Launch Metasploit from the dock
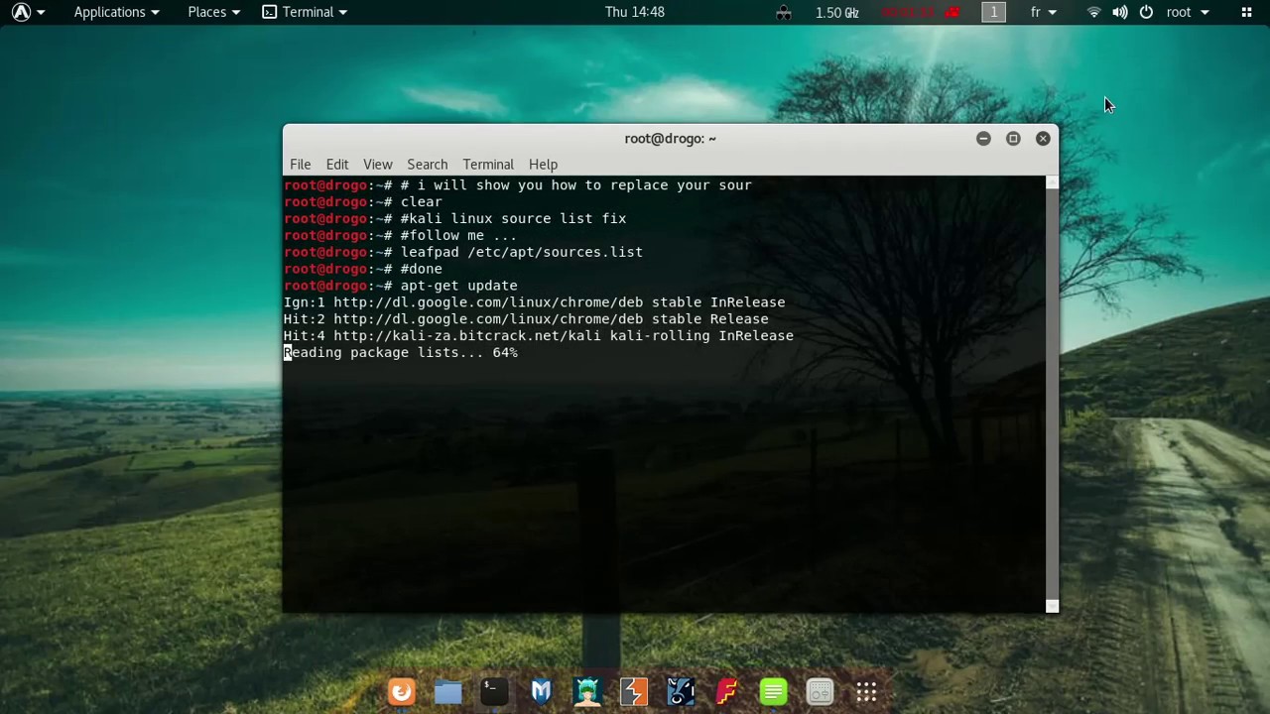Image resolution: width=1270 pixels, height=714 pixels. pos(541,691)
